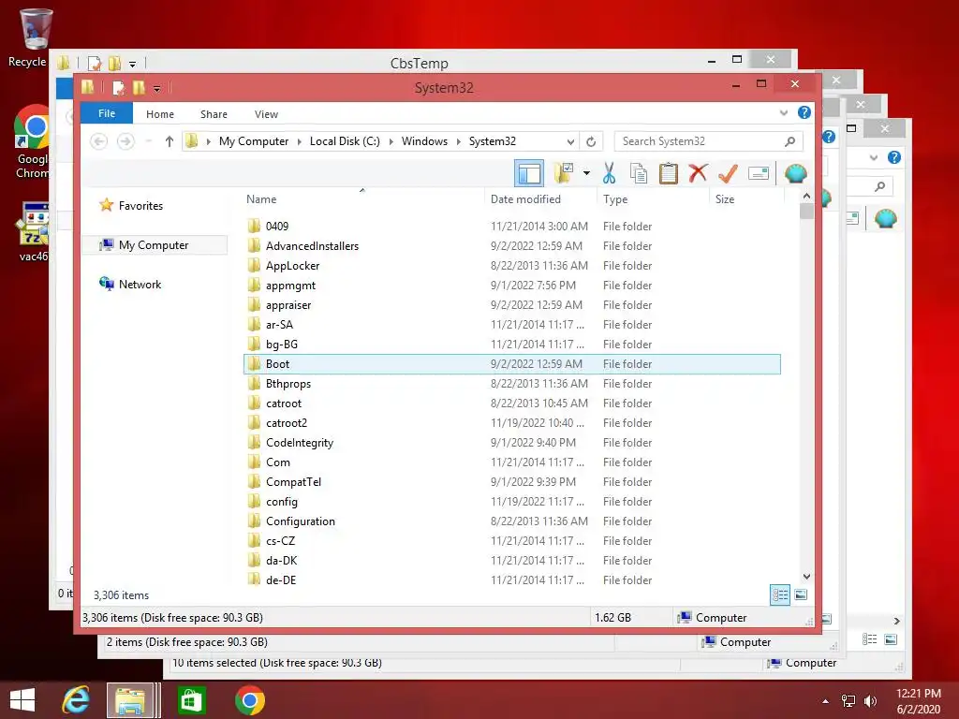Expand arrow after My Computer in address bar
Screen dimensions: 959x719
(299, 141)
